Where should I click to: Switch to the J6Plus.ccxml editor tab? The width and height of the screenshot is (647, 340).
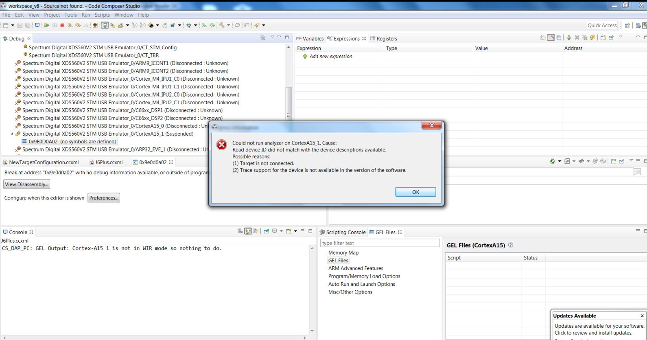click(106, 162)
